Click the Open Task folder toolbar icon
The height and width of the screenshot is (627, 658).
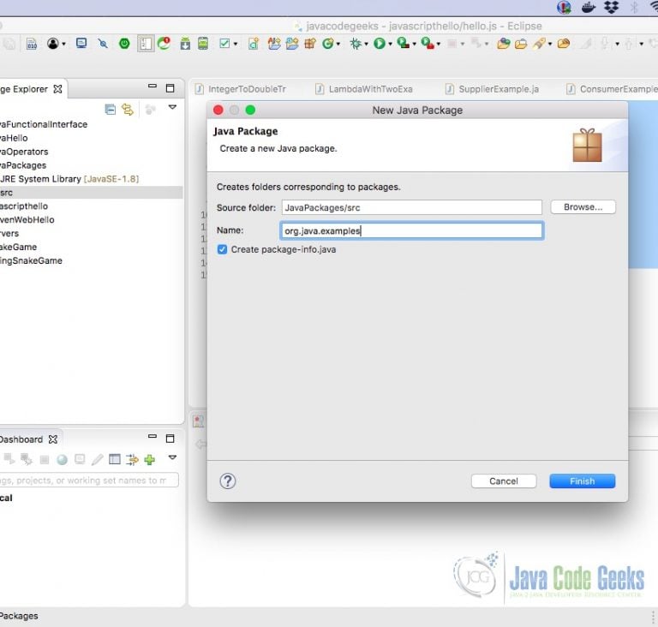[521, 44]
